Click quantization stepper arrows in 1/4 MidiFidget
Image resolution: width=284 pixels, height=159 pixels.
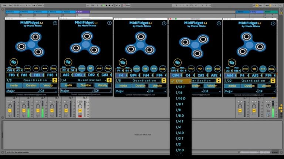click(x=109, y=80)
